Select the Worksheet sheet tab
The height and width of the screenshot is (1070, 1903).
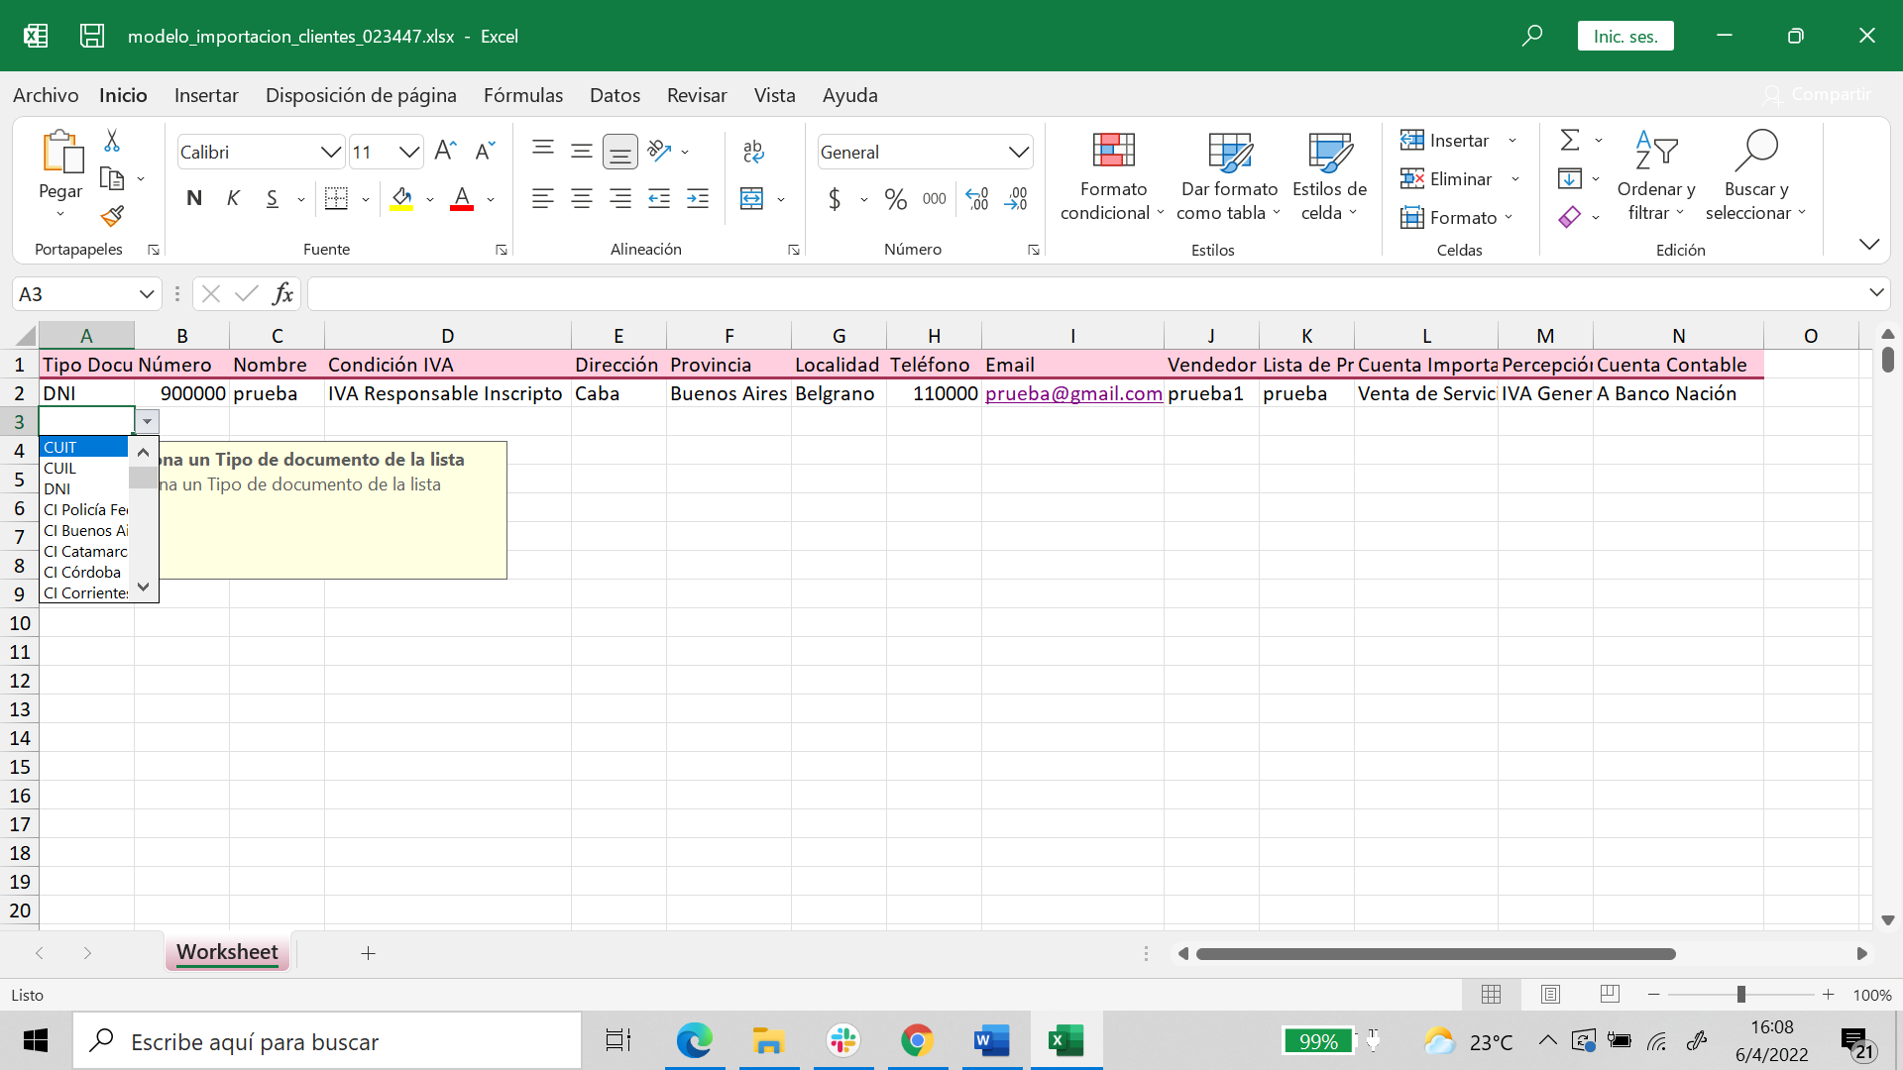(227, 952)
